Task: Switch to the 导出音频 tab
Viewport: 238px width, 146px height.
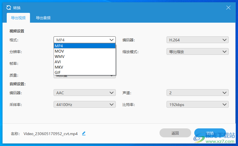Action: [43, 18]
